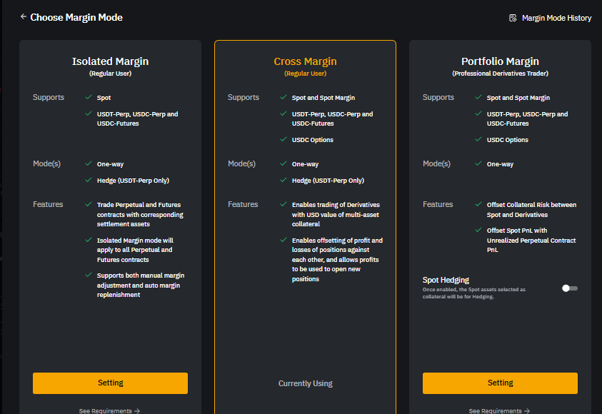
Task: Select the Portfolio Margin card title
Action: [500, 61]
